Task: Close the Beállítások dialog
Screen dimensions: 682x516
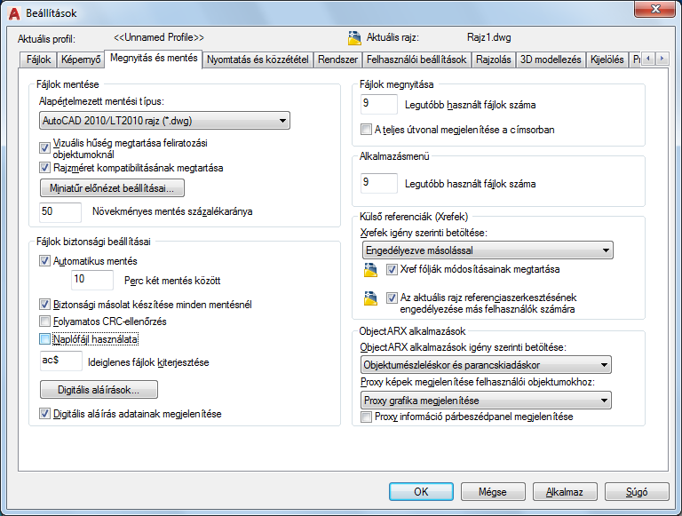Action: pyautogui.click(x=654, y=9)
